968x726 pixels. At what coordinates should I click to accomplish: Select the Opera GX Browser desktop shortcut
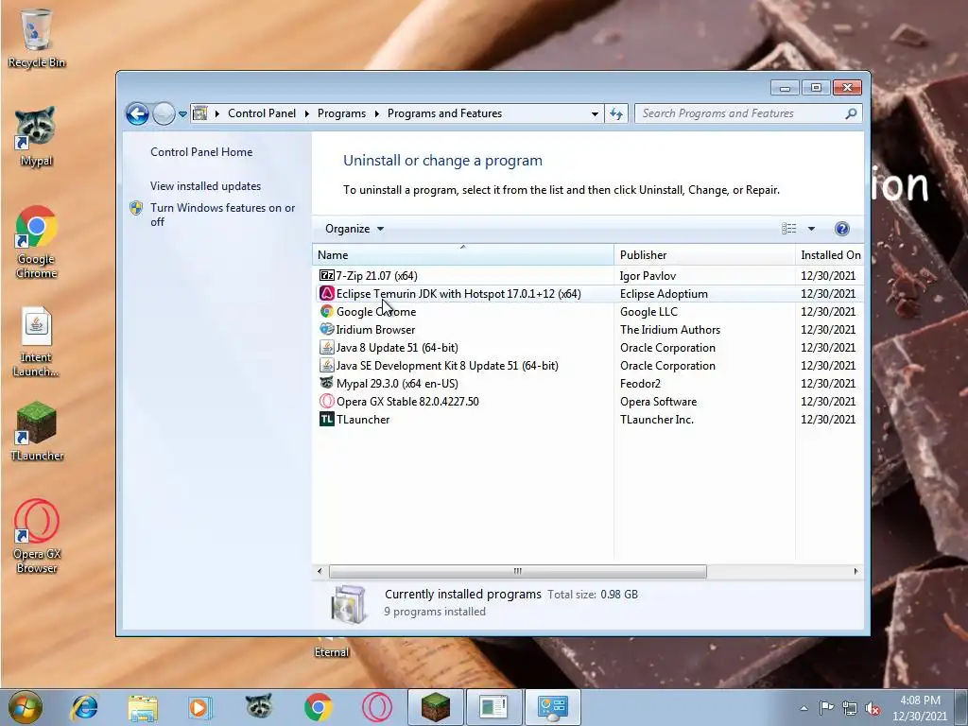coord(37,536)
